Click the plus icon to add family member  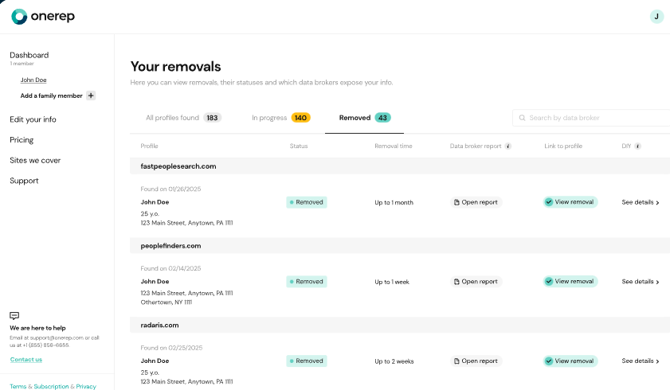coord(91,96)
